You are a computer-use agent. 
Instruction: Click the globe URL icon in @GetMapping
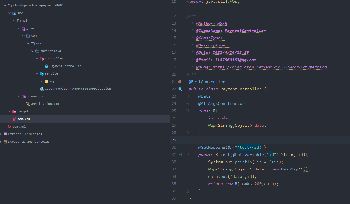(230, 147)
